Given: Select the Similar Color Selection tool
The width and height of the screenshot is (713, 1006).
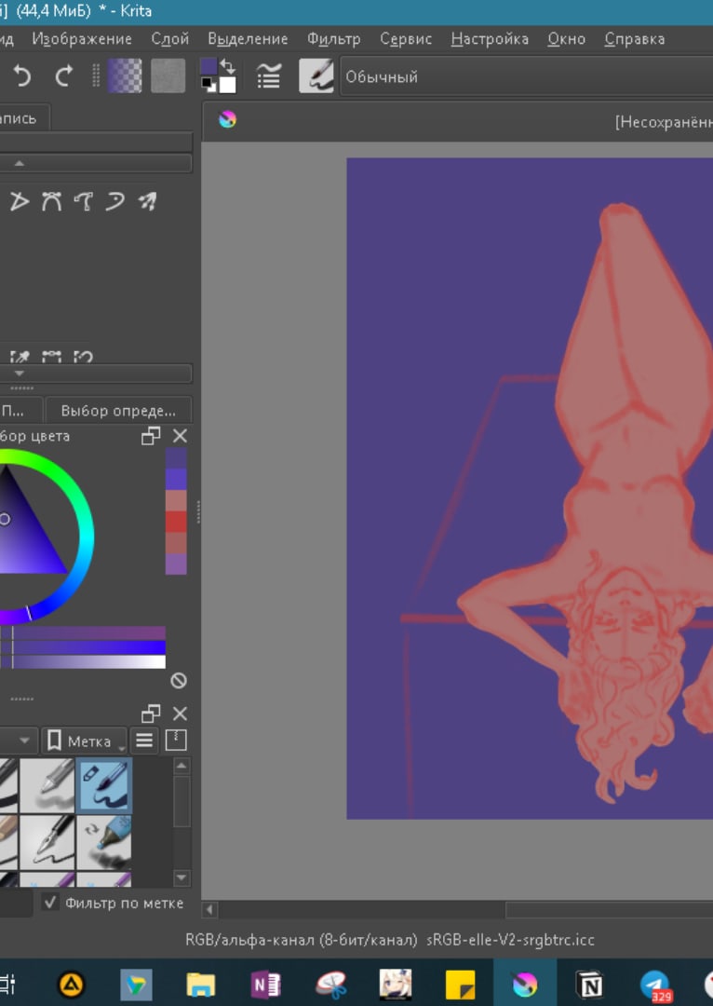Looking at the screenshot, I should click(x=20, y=357).
